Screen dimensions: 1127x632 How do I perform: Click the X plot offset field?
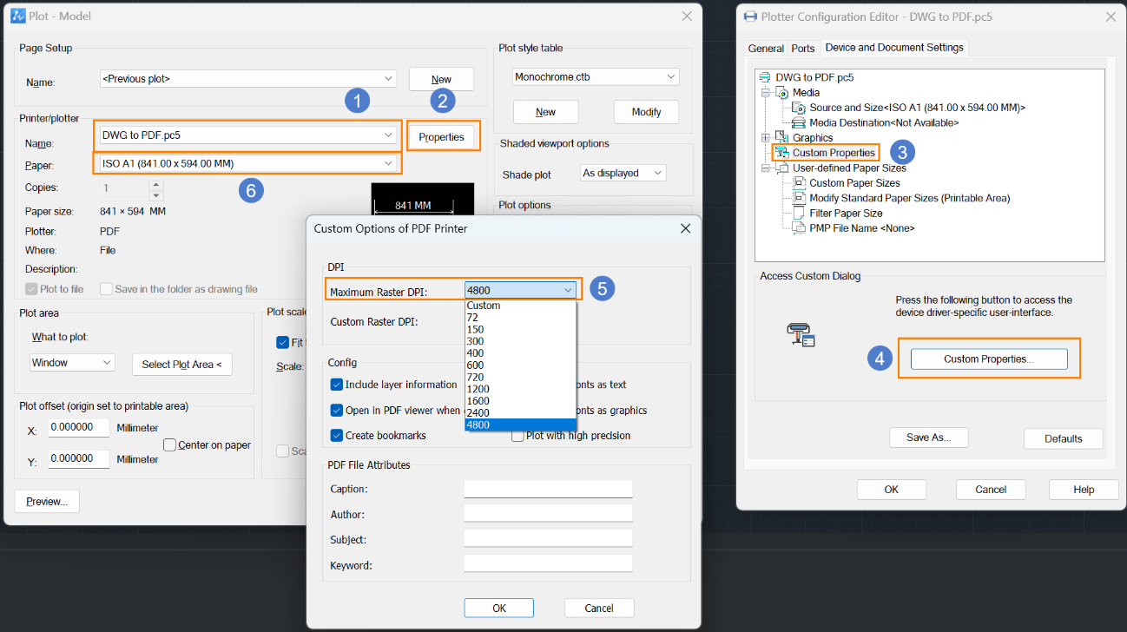click(x=79, y=428)
